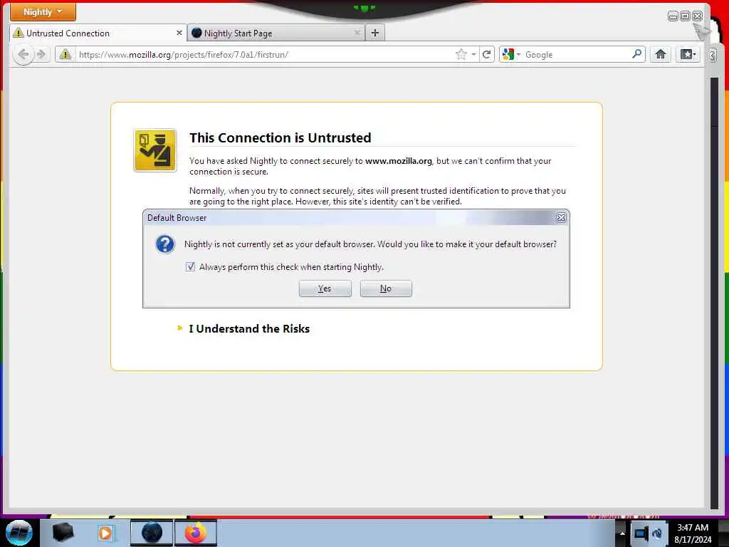729x547 pixels.
Task: Maximize the Nightly browser window
Action: (685, 16)
